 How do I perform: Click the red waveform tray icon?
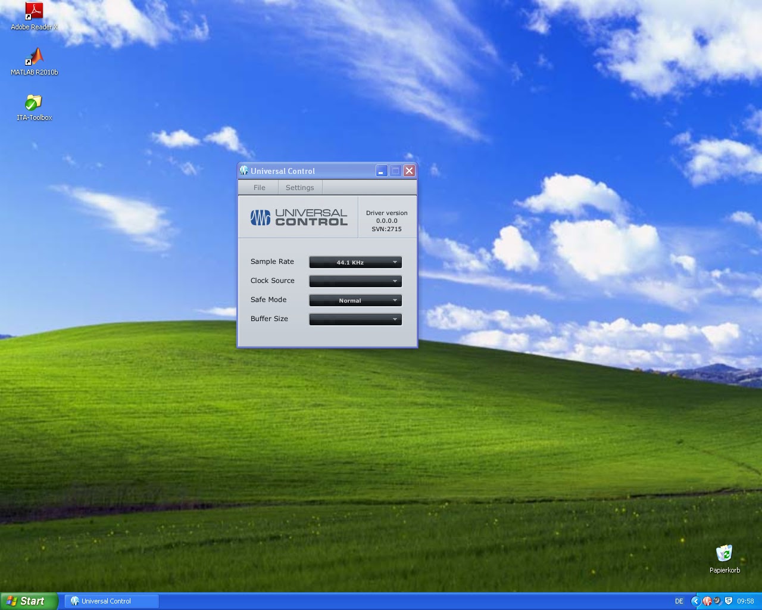(x=707, y=601)
